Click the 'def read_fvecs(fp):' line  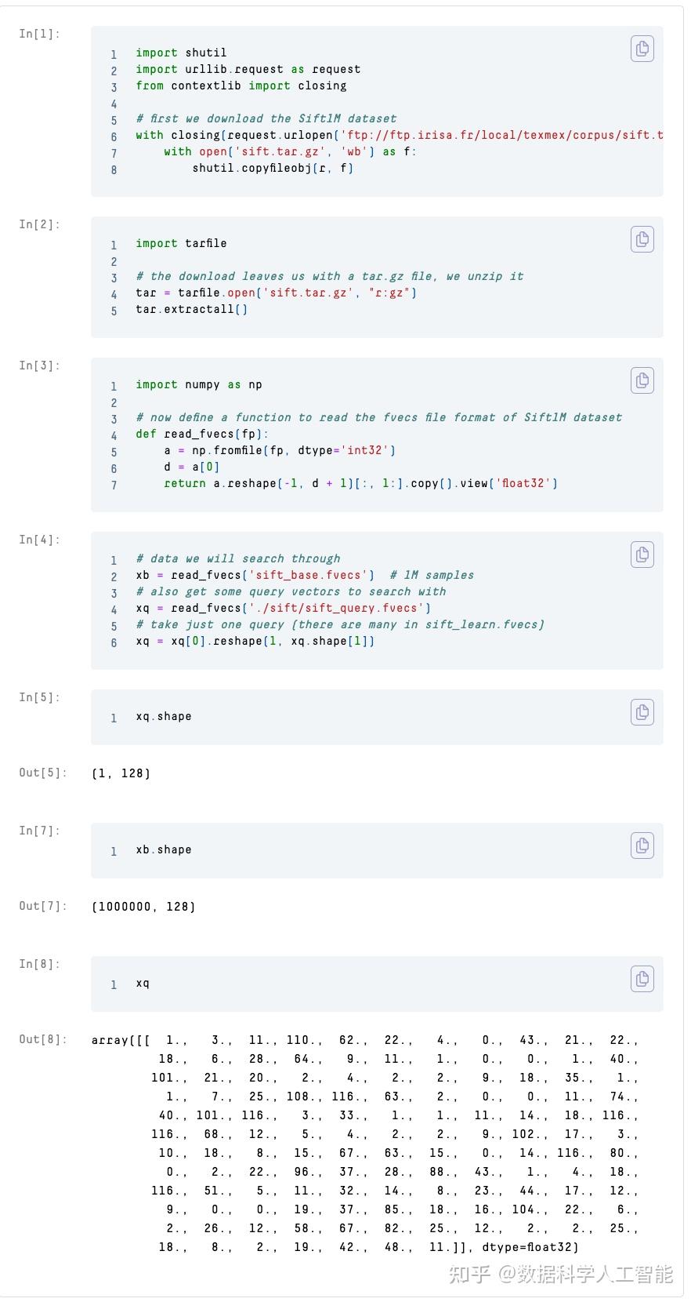202,434
